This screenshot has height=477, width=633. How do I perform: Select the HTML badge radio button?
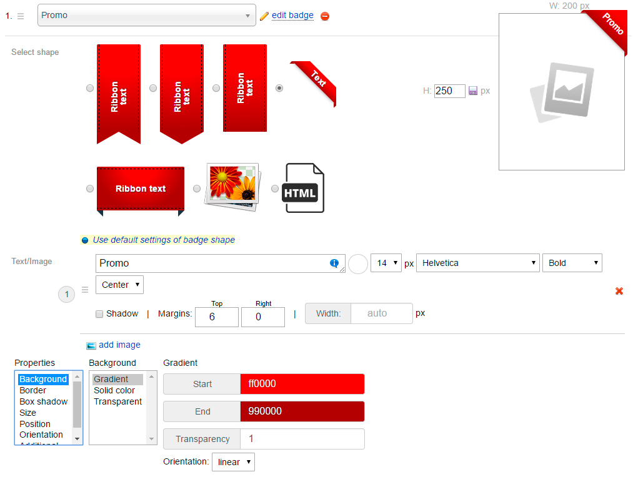275,189
